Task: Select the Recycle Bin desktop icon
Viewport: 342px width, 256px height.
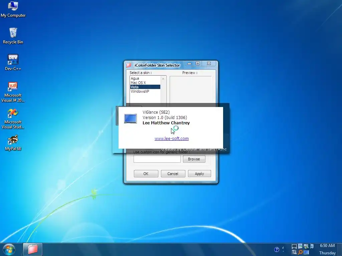Action: point(13,36)
